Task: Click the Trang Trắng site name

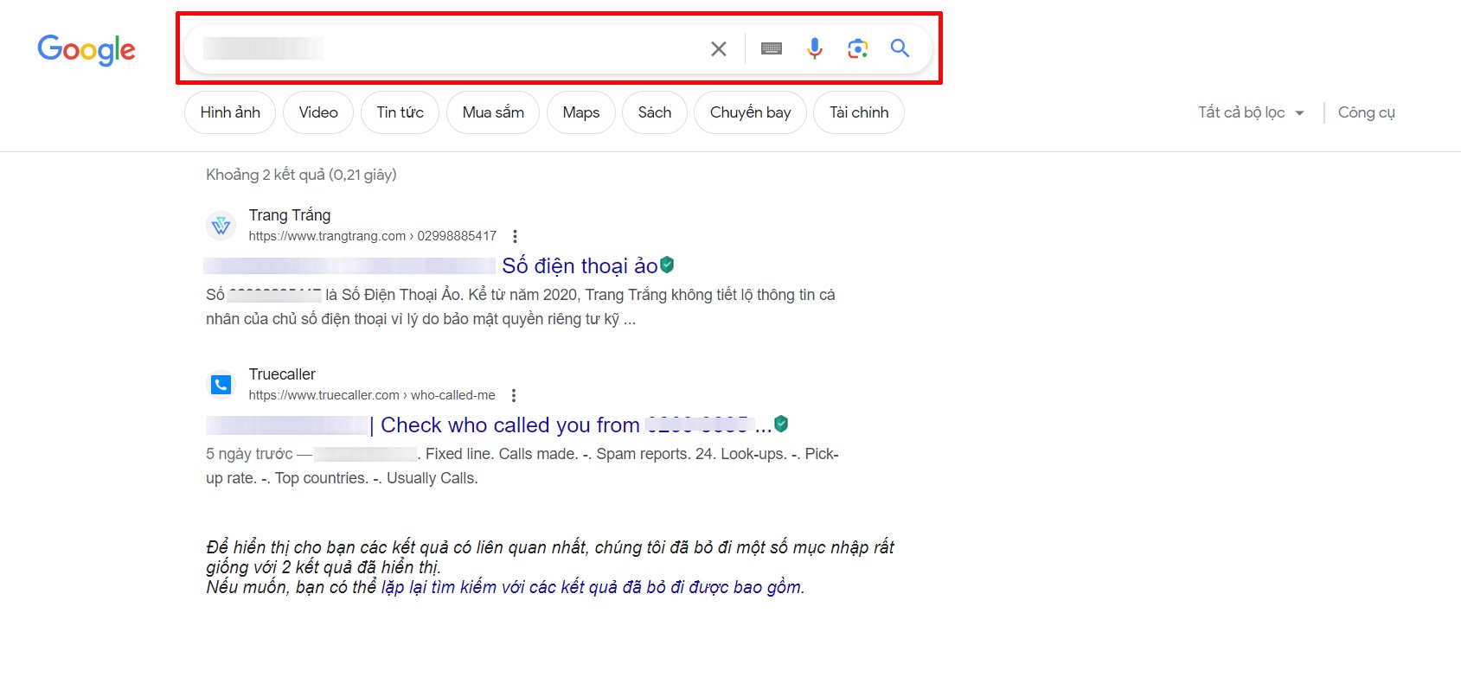Action: click(290, 215)
